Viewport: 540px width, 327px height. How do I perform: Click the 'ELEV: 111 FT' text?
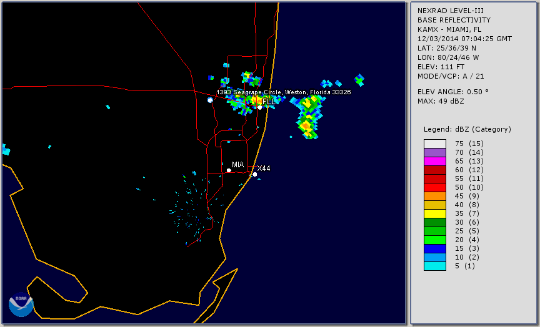tap(441, 67)
